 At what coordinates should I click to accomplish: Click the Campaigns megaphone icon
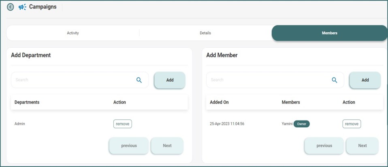[x=22, y=7]
